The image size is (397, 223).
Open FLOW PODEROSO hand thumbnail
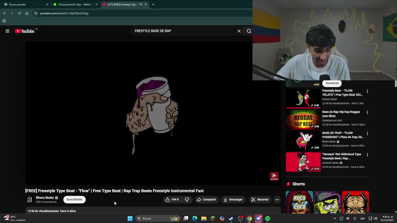[303, 141]
